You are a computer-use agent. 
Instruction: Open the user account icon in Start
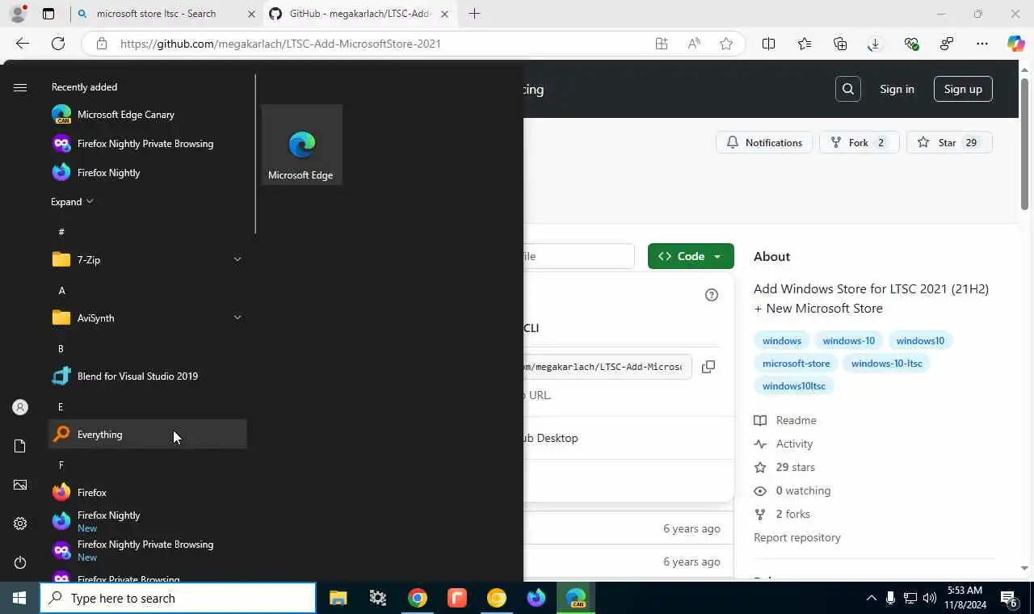[x=20, y=407]
